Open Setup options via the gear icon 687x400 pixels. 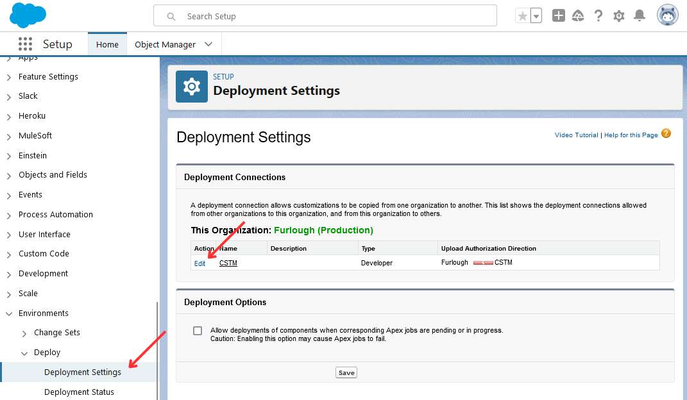point(618,15)
